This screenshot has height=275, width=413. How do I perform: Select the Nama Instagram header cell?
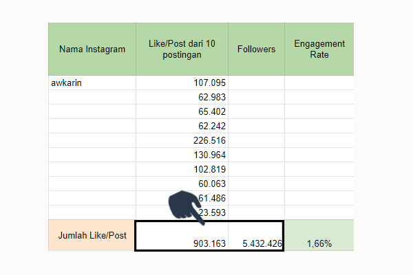92,49
